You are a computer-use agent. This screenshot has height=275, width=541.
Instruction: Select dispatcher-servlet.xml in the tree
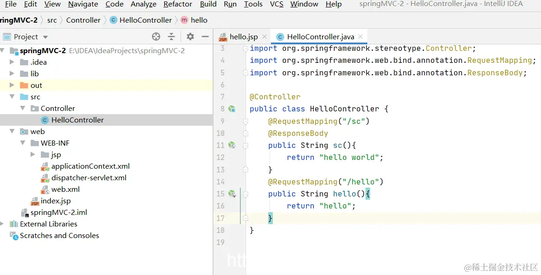point(88,178)
